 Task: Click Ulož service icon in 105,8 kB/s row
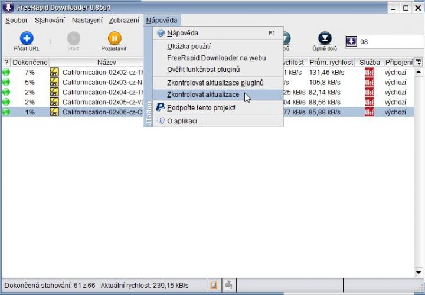[369, 82]
